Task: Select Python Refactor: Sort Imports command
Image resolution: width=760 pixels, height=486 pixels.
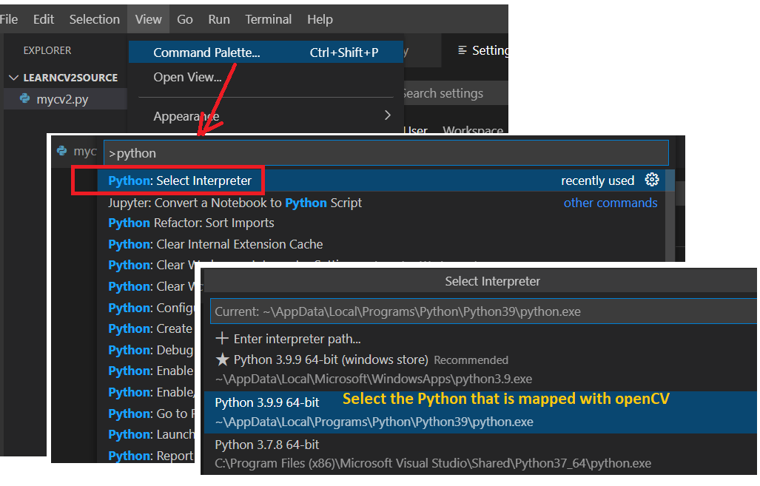Action: click(x=191, y=223)
